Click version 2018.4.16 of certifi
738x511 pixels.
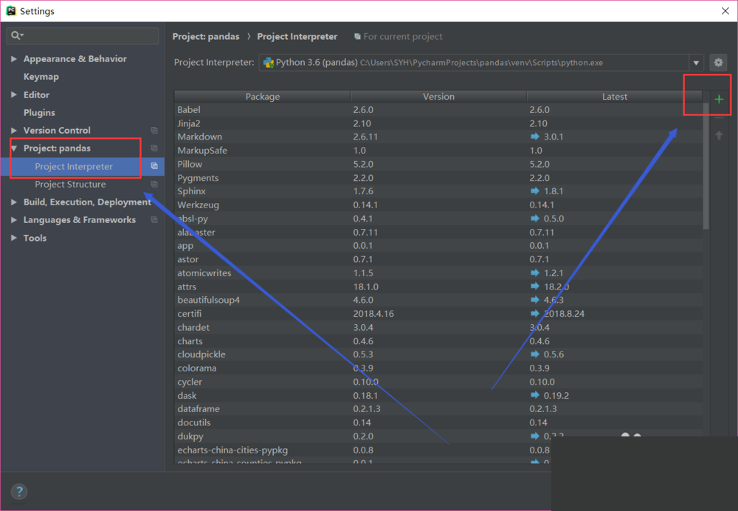pyautogui.click(x=373, y=314)
